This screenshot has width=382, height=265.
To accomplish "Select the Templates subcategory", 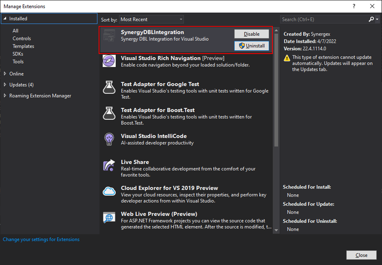I will pyautogui.click(x=24, y=46).
